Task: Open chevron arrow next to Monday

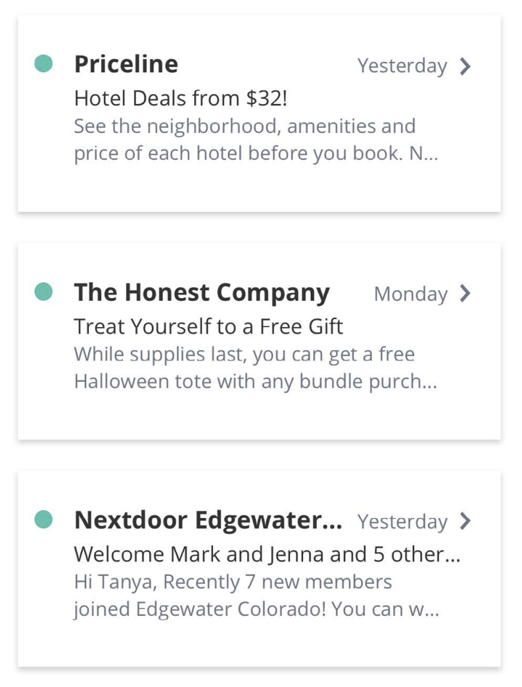Action: click(465, 293)
